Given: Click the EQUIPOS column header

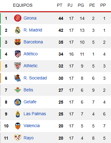Looking at the screenshot, I should coord(23,5).
